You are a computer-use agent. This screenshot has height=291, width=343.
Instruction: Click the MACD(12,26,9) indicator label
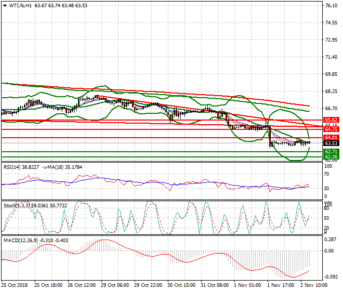click(x=21, y=241)
